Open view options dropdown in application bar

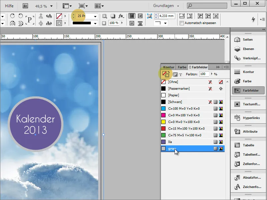(67, 6)
